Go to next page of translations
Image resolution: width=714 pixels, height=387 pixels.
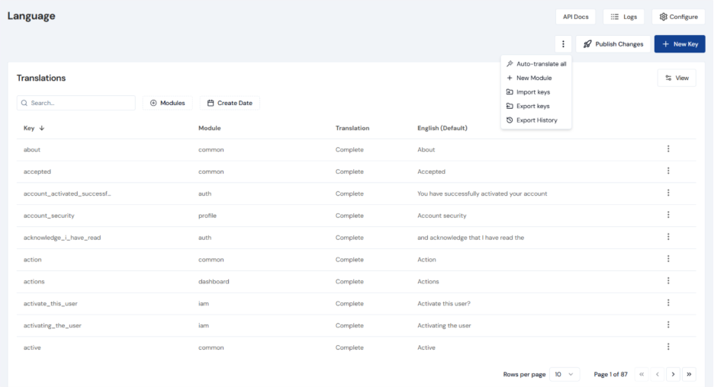tap(673, 374)
